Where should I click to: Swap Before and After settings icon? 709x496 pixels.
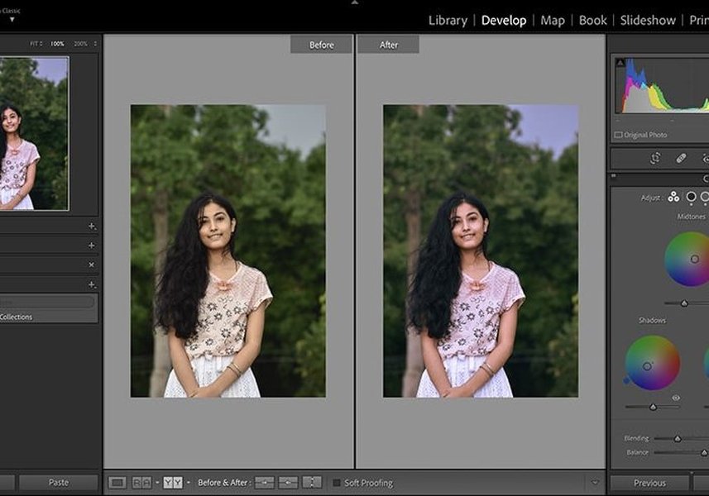[312, 483]
